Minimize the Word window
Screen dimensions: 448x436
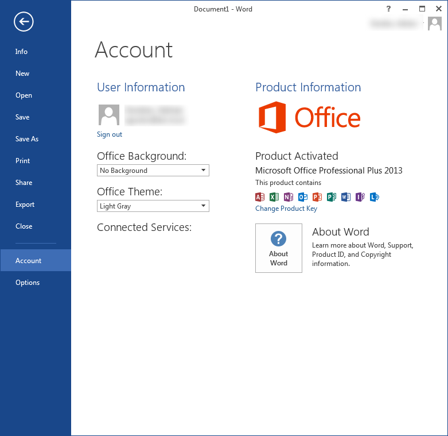405,9
